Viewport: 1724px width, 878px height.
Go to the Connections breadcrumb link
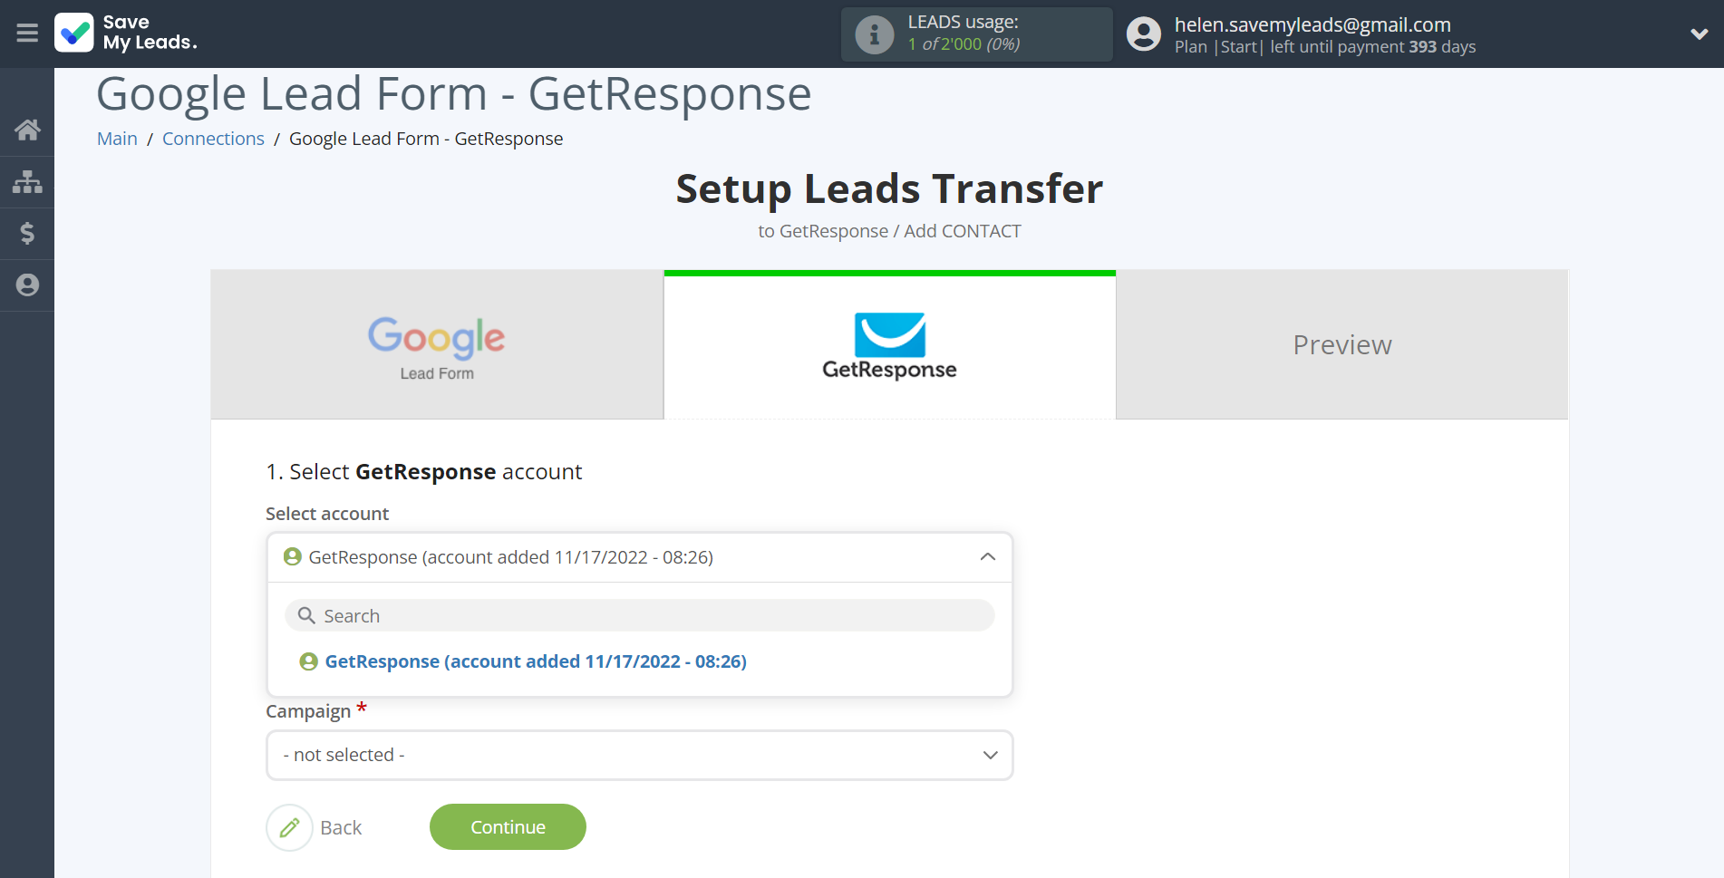click(x=213, y=139)
